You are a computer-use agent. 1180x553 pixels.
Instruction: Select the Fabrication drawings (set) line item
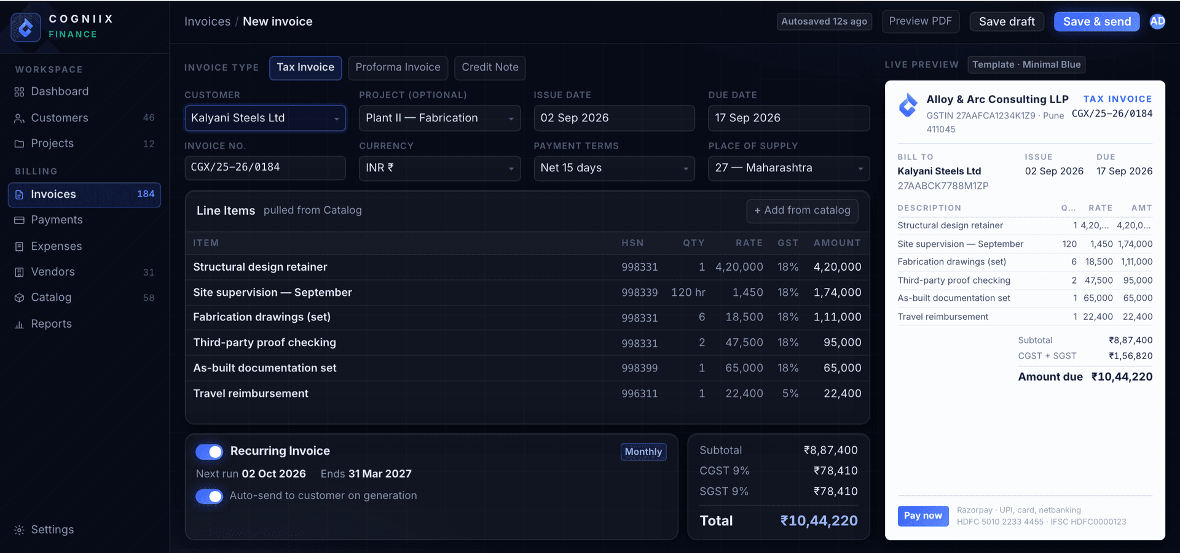(527, 317)
